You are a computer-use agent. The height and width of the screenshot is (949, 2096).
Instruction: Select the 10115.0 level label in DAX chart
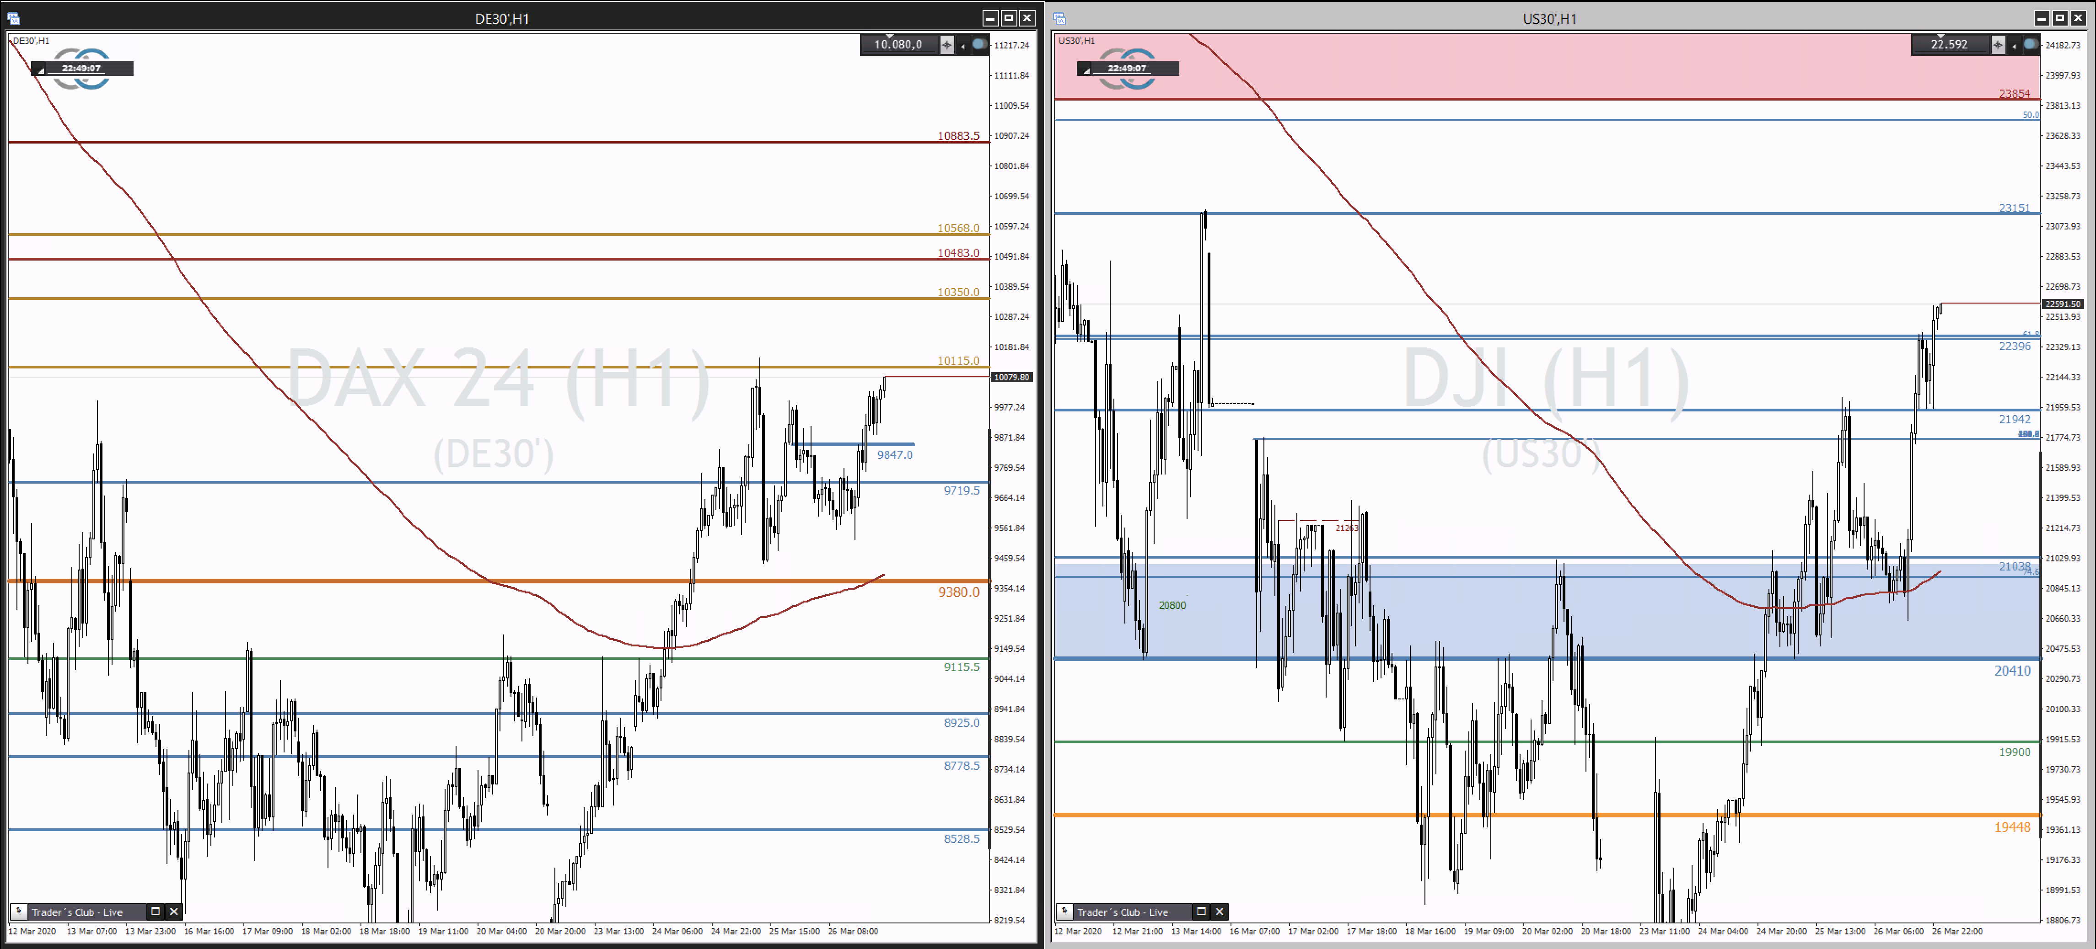pos(958,360)
